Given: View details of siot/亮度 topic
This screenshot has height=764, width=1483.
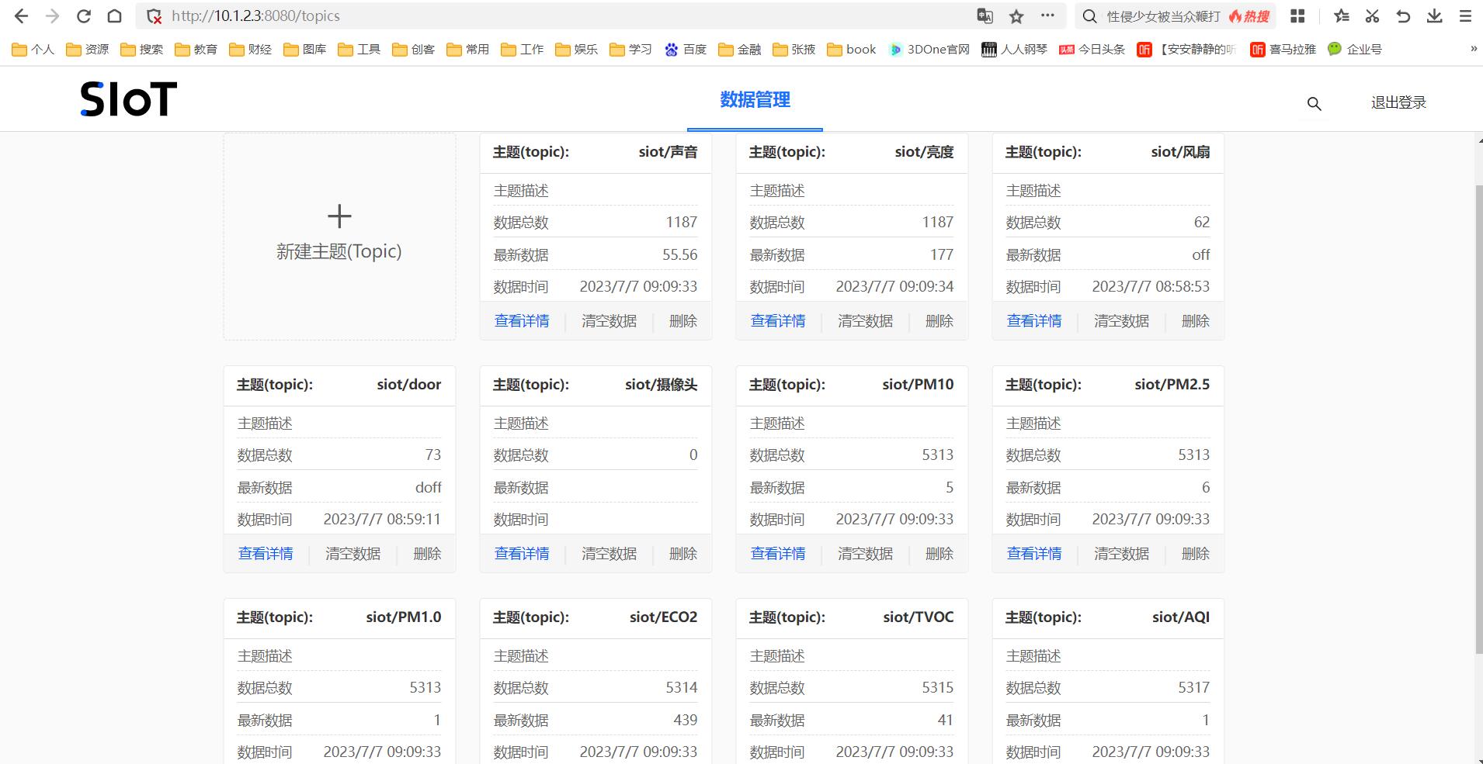Looking at the screenshot, I should point(778,321).
